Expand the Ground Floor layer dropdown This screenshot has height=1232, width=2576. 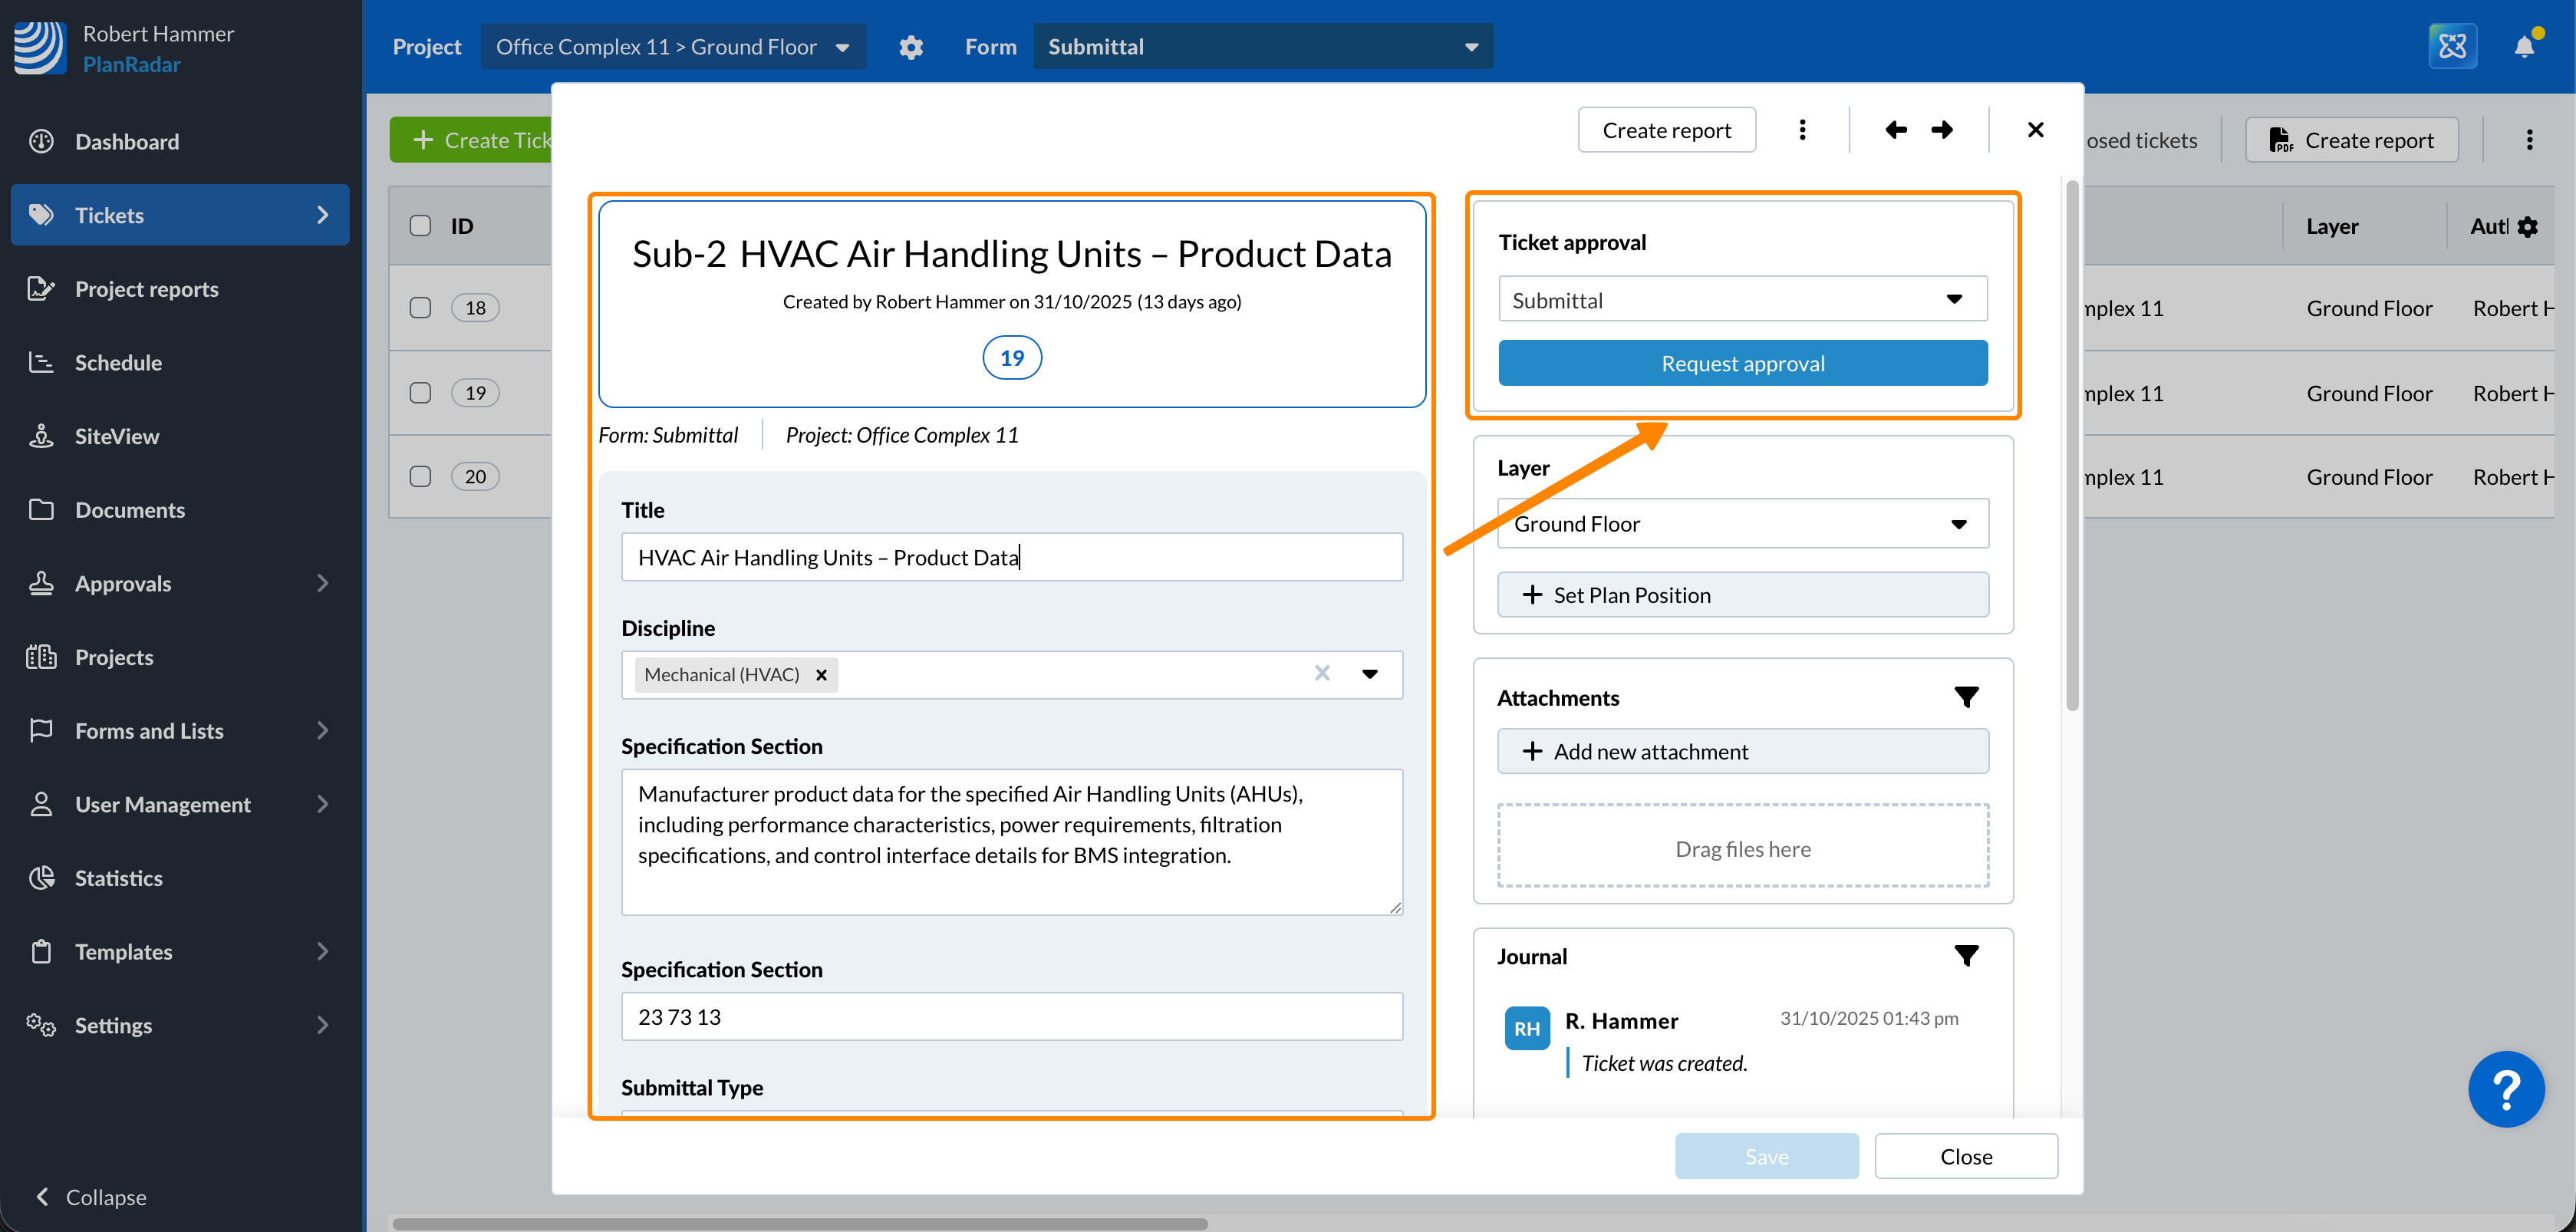(1742, 524)
